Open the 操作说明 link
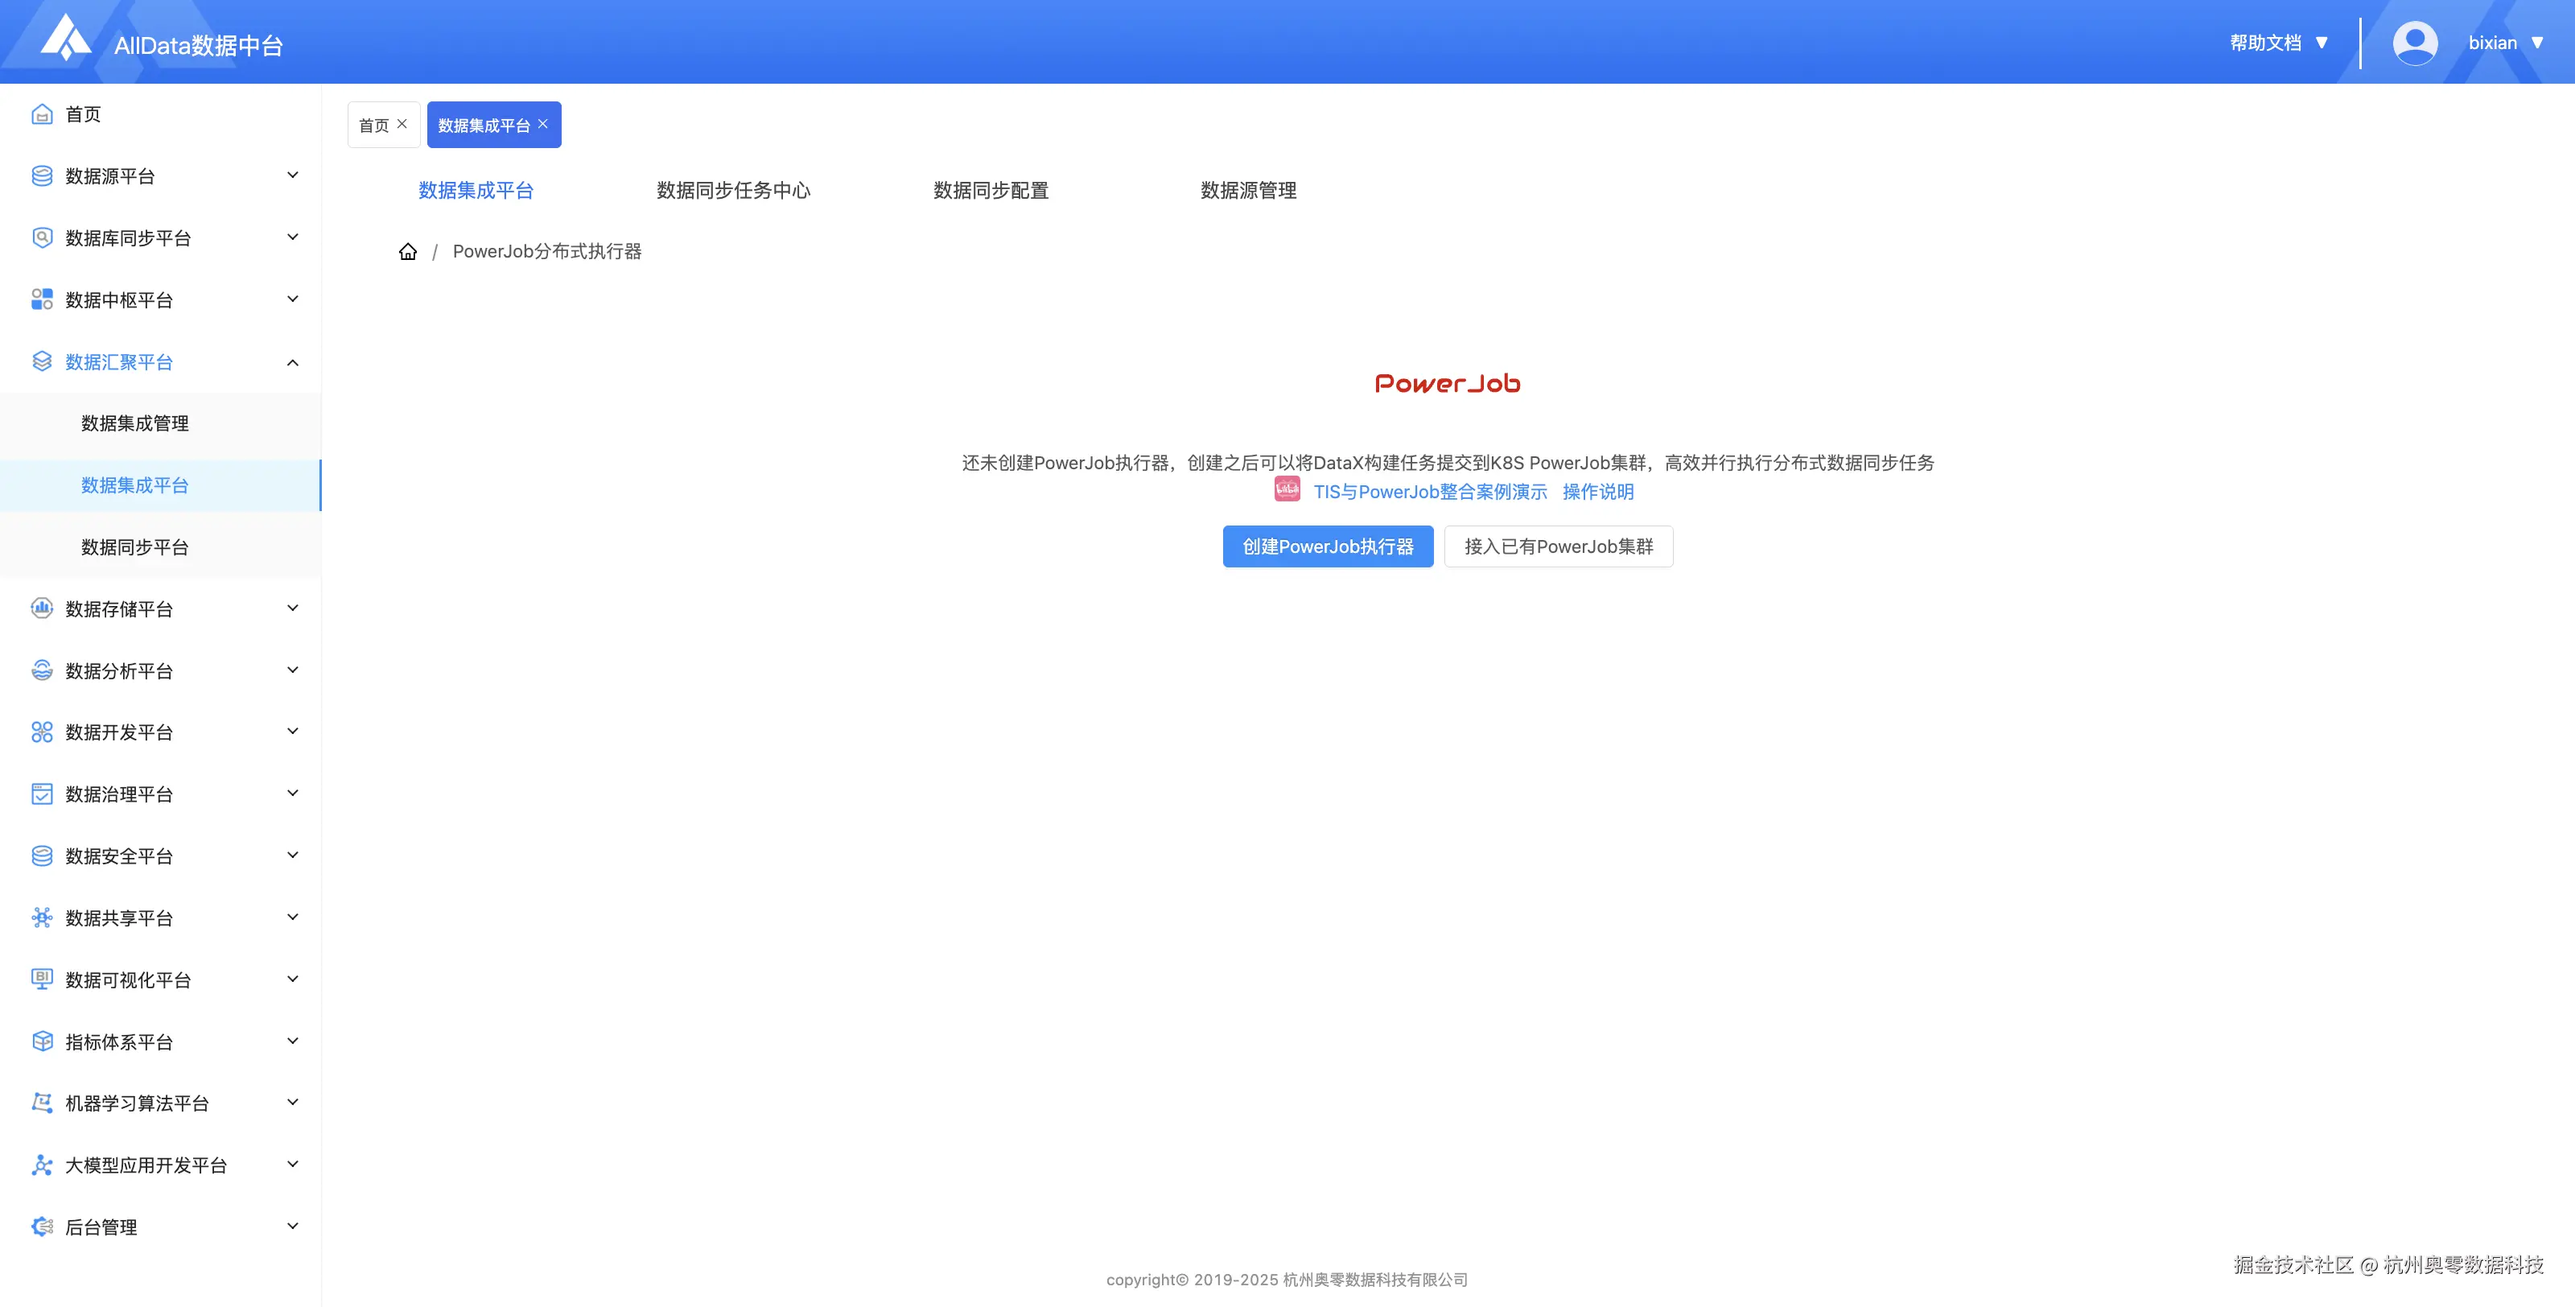Image resolution: width=2575 pixels, height=1307 pixels. [x=1597, y=491]
